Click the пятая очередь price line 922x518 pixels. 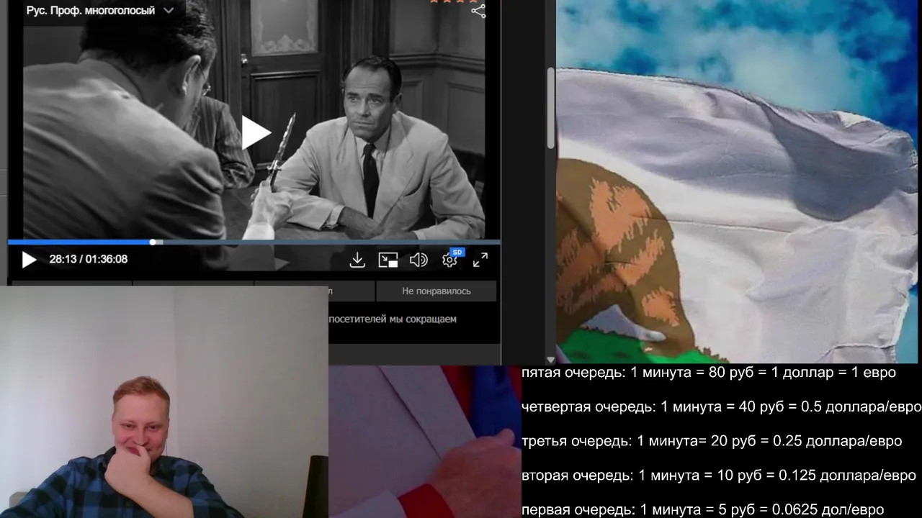tap(709, 373)
